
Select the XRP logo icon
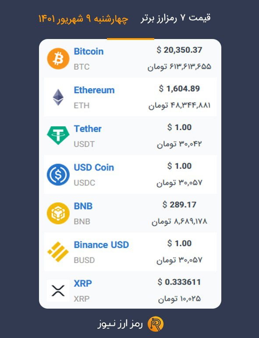(x=58, y=291)
